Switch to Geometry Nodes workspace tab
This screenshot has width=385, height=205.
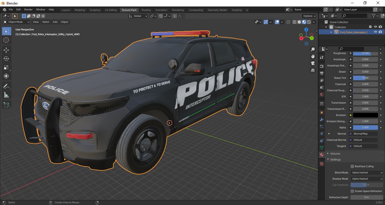[217, 10]
